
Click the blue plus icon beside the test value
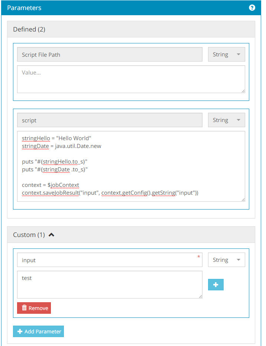tap(215, 285)
